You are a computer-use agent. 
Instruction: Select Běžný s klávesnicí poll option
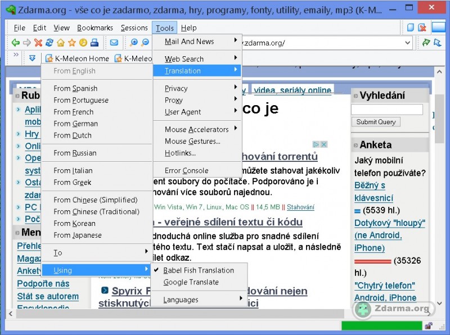tap(373, 192)
